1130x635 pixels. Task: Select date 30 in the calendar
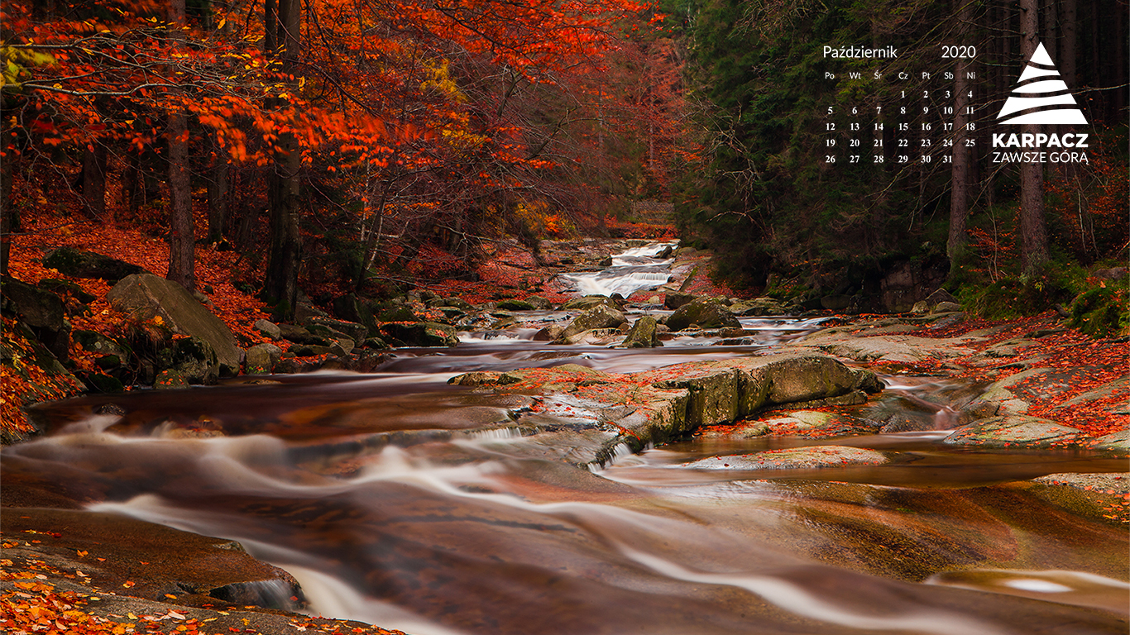926,159
